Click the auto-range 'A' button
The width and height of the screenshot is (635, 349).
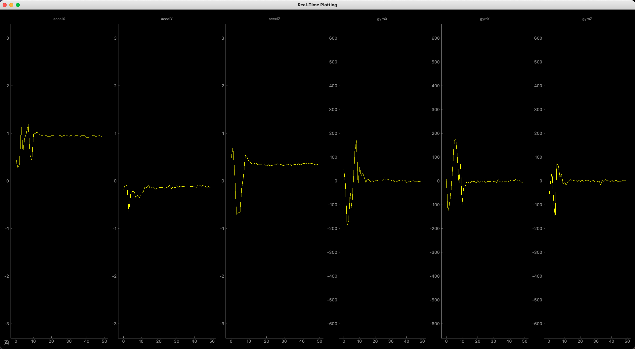click(6, 343)
